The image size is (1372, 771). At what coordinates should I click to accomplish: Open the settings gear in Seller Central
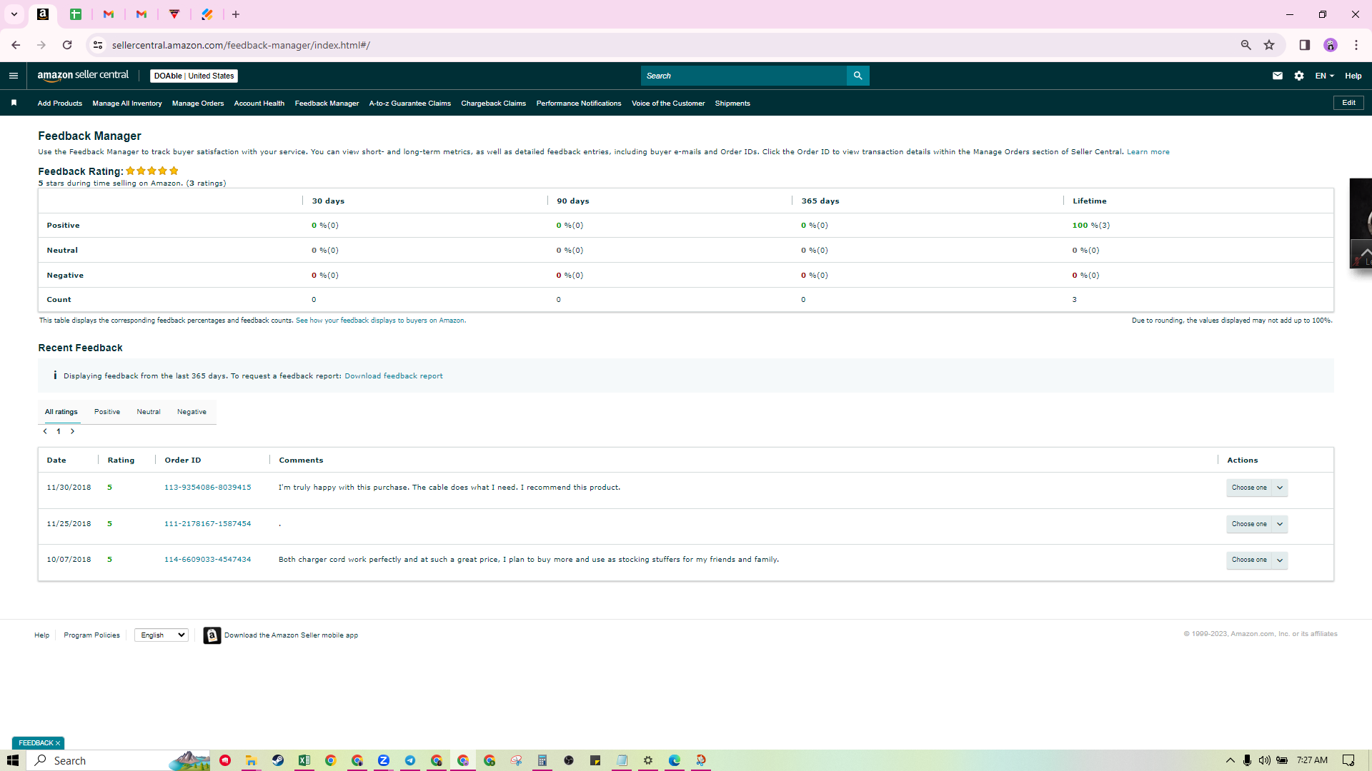click(1299, 76)
